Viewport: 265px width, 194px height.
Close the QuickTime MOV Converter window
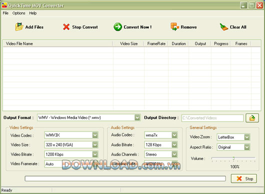259,5
